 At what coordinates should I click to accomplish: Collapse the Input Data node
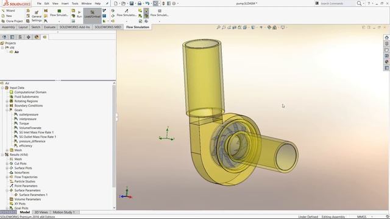tap(2, 88)
